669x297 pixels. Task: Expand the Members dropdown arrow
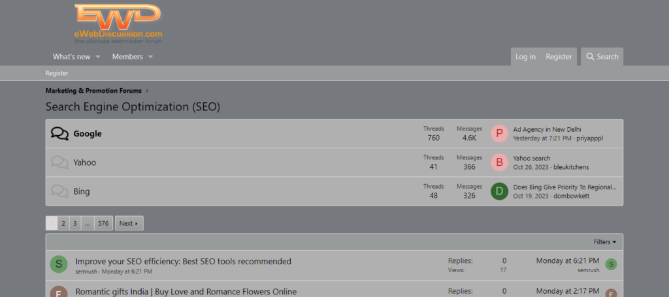[150, 57]
